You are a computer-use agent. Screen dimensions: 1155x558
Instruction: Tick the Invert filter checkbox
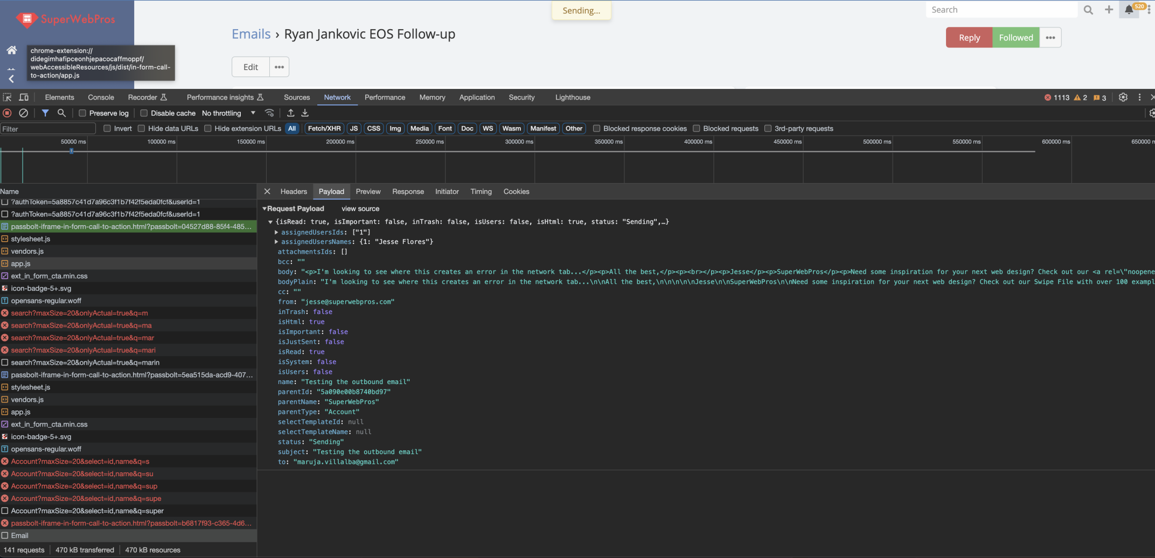pos(107,129)
